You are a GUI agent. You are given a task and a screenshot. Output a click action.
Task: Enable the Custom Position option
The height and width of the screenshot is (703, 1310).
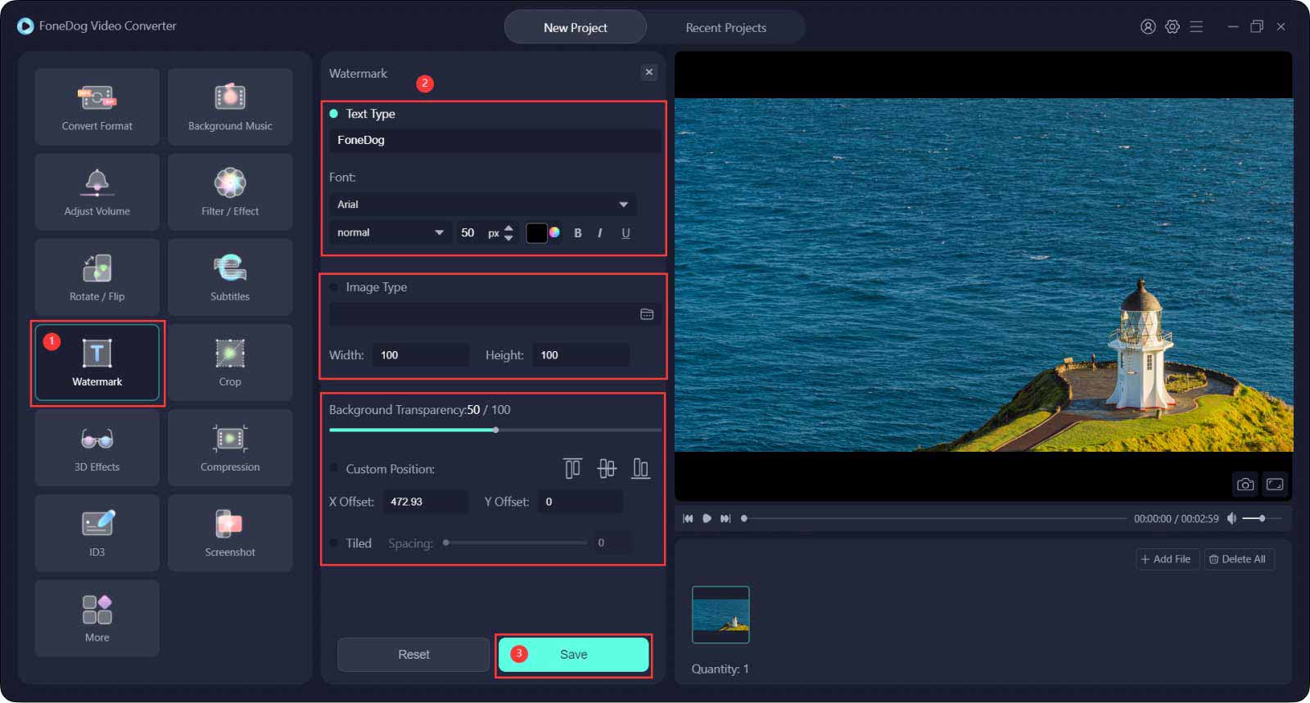click(x=334, y=469)
